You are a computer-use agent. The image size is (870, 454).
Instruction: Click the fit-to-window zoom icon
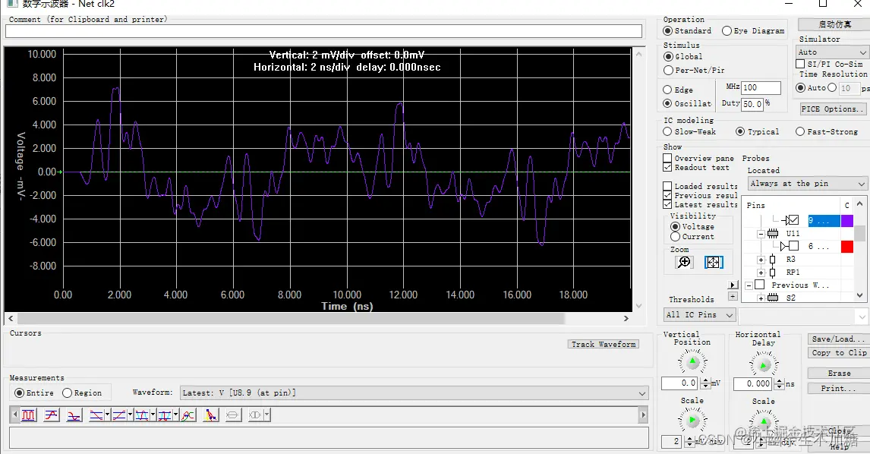[714, 262]
